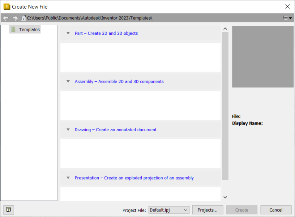Select Templates in the folder tree

point(29,30)
